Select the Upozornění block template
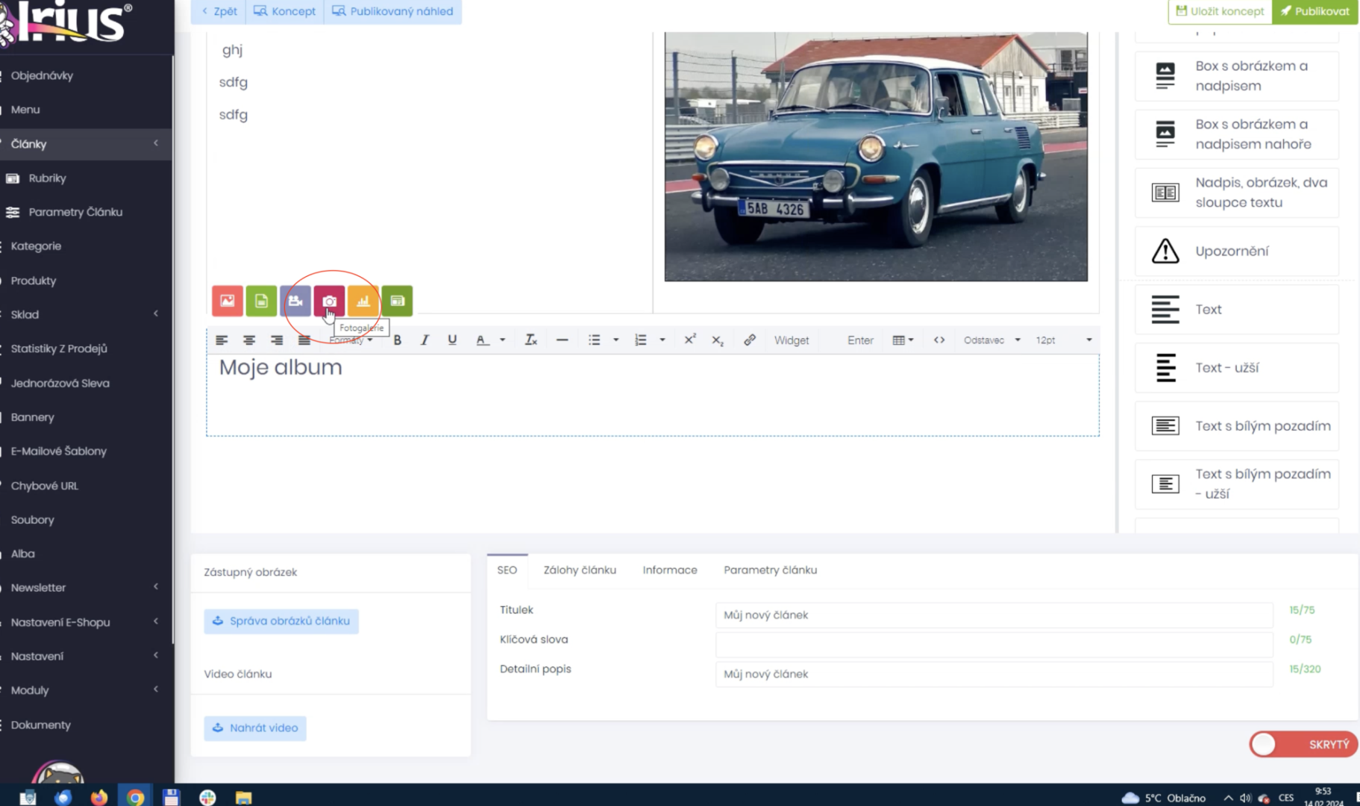1360x806 pixels. point(1237,252)
